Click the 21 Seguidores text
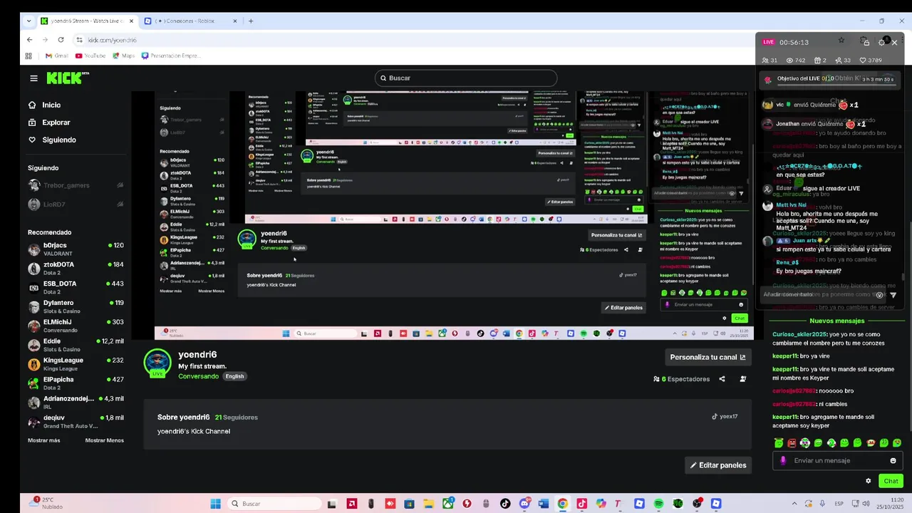 coord(237,418)
